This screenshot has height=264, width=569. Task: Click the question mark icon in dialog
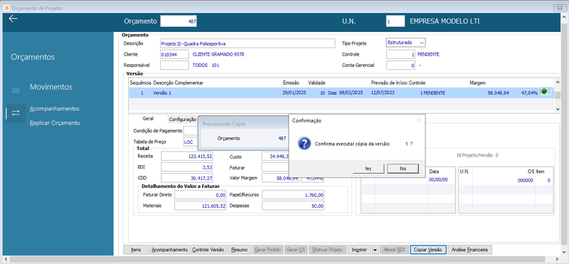304,144
